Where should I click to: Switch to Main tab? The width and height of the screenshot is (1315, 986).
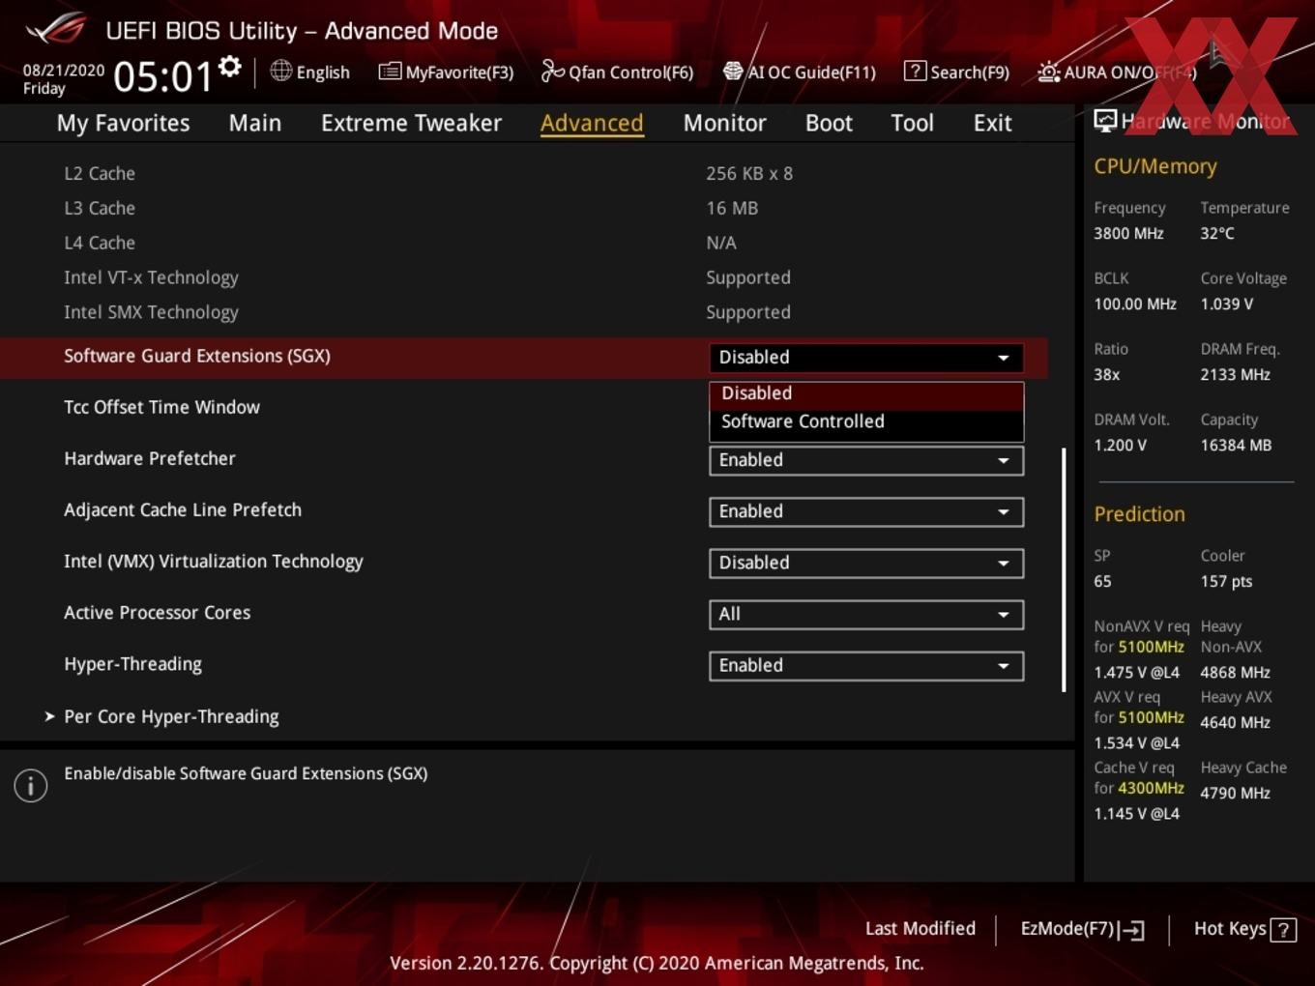coord(255,123)
